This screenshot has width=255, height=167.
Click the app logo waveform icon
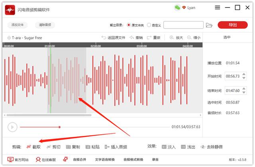tap(10, 10)
